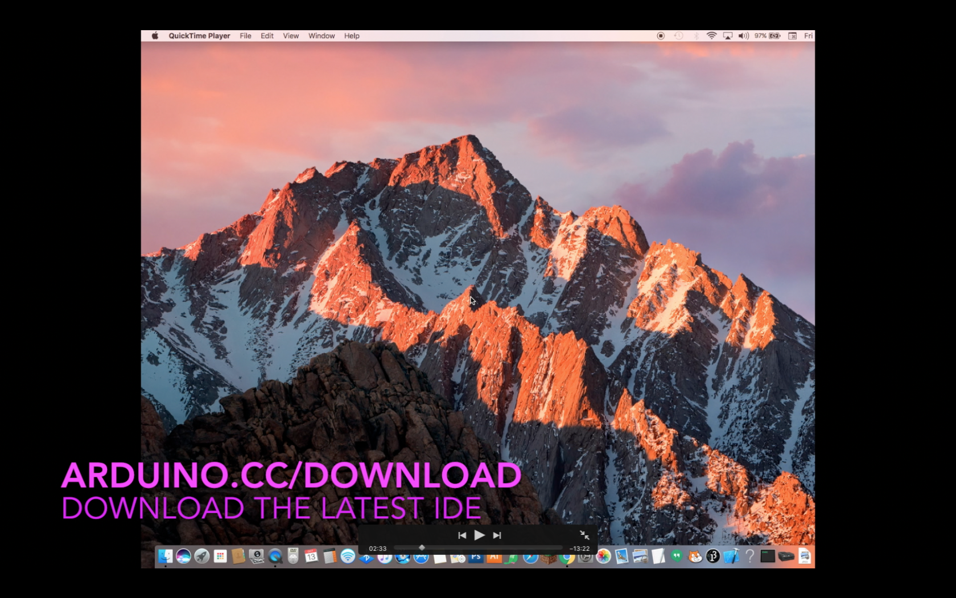Click the remaining time -13:22 label
Image resolution: width=956 pixels, height=598 pixels.
coord(580,548)
